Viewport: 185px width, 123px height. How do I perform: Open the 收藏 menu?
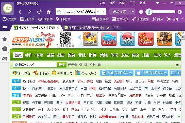[x=122, y=3]
